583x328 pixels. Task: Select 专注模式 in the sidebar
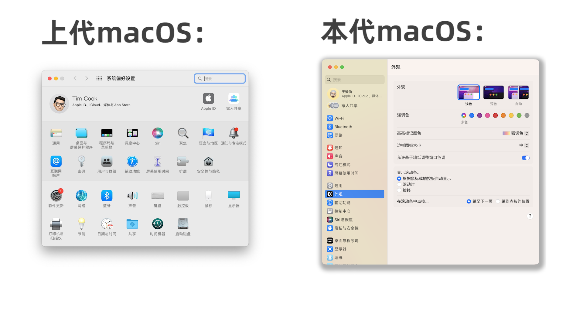pyautogui.click(x=342, y=165)
